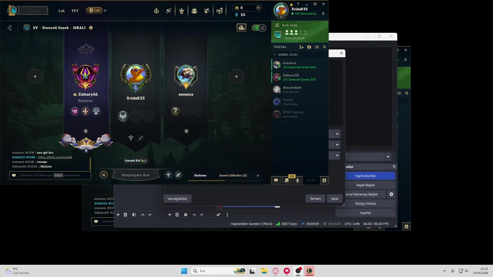Open the Clash trident icon in top bar
Image resolution: width=493 pixels, height=277 pixels.
click(156, 11)
